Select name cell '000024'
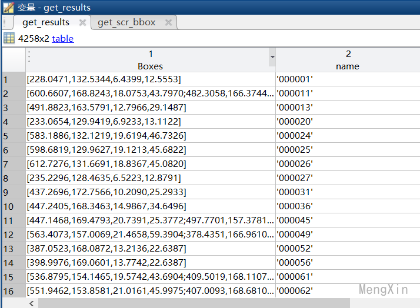The width and height of the screenshot is (420, 308). point(348,136)
